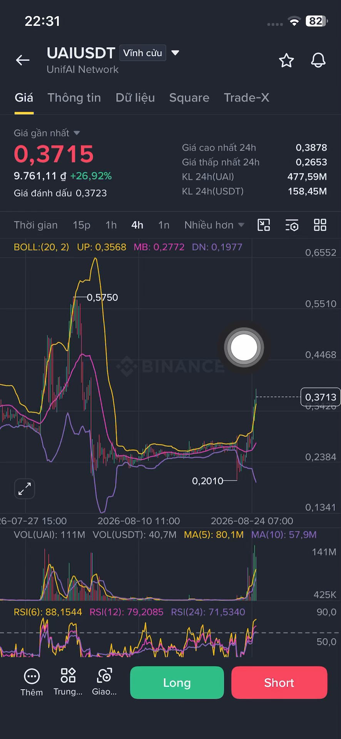
Task: Select the Thời gian chart mode
Action: [x=36, y=225]
